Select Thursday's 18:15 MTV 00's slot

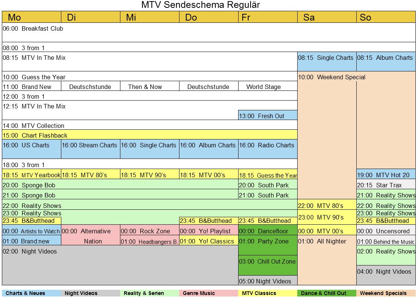209,174
